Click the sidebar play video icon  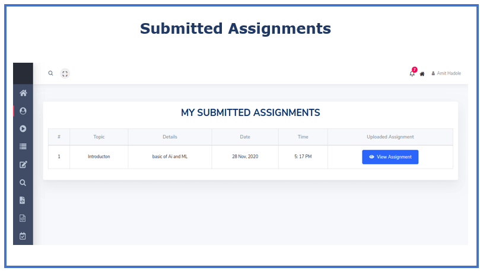23,129
